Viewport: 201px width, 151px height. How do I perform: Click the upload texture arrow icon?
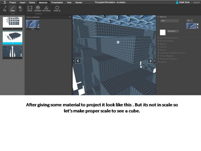click(197, 27)
